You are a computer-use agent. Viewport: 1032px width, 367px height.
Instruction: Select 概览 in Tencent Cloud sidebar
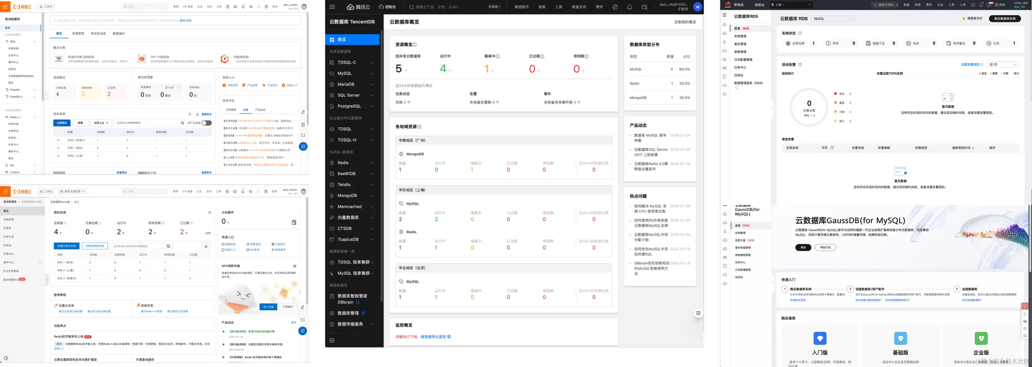[352, 40]
